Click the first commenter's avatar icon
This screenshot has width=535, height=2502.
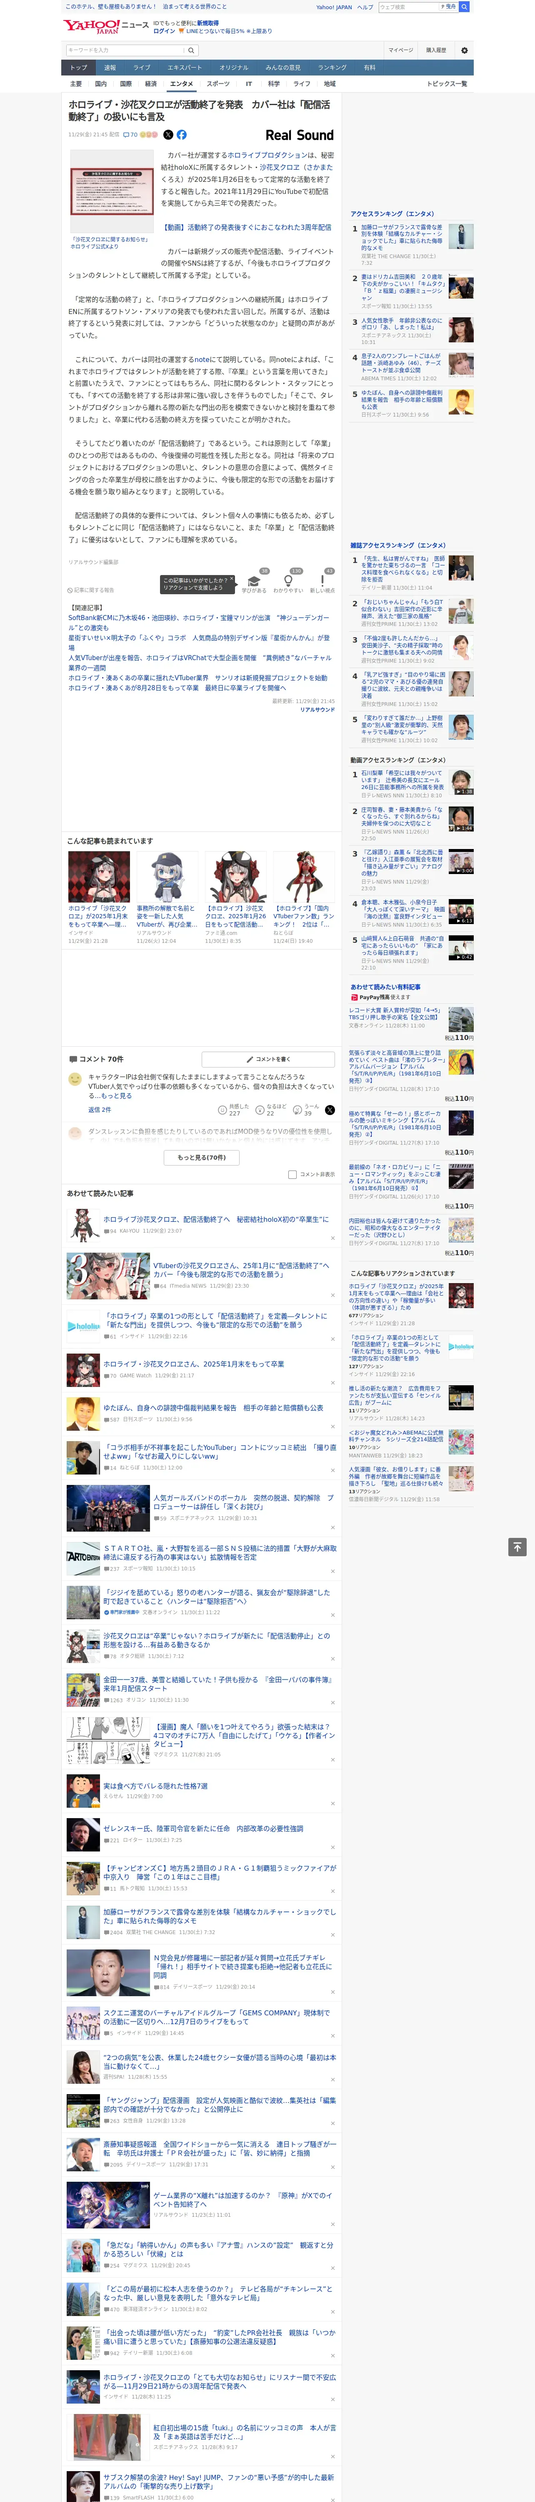point(75,1079)
